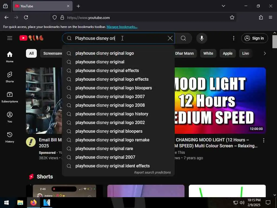This screenshot has height=208, width=277.
Task: Click the YouTube logo
Action: click(31, 38)
